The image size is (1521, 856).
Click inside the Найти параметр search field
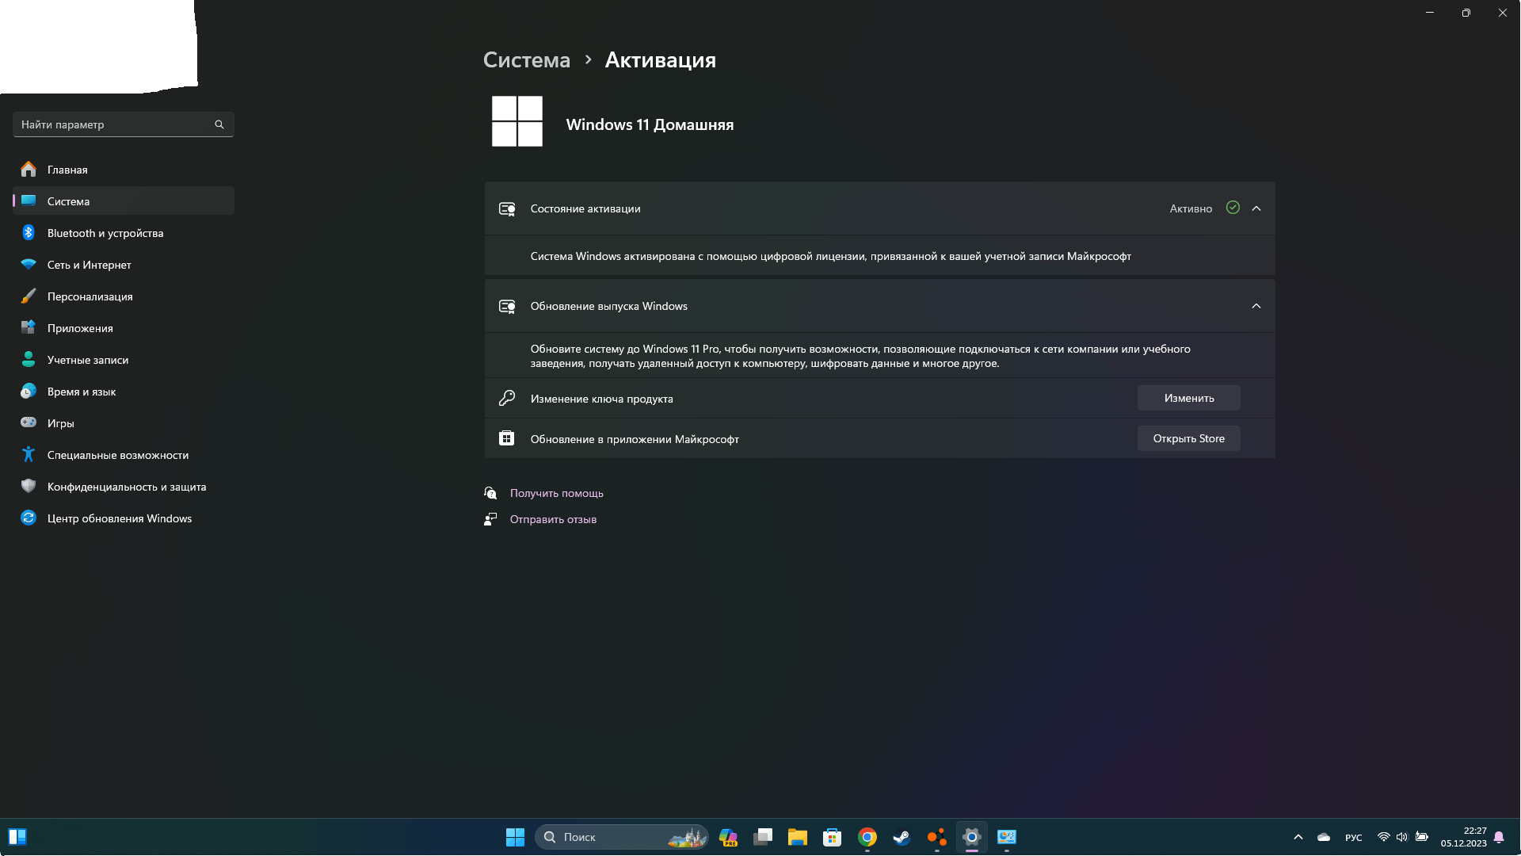click(123, 124)
